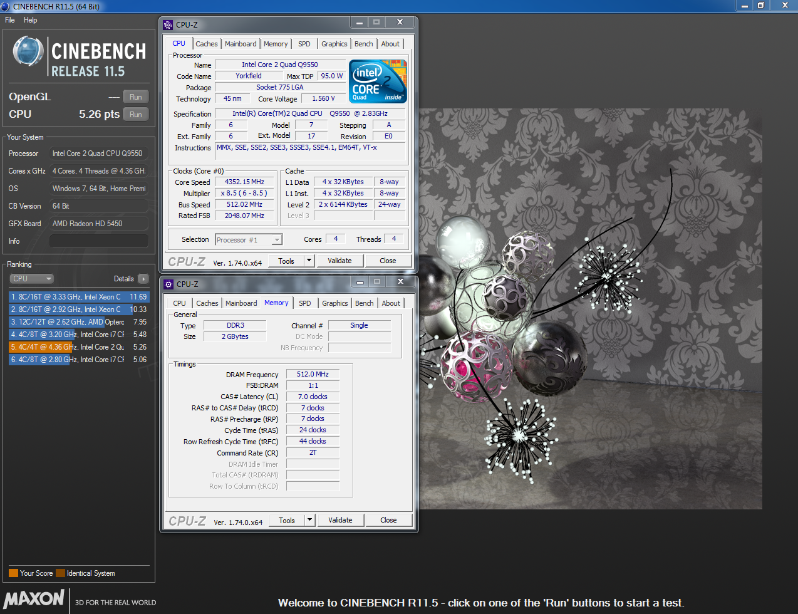Click the Info input field in Your System
798x614 pixels.
pos(99,241)
